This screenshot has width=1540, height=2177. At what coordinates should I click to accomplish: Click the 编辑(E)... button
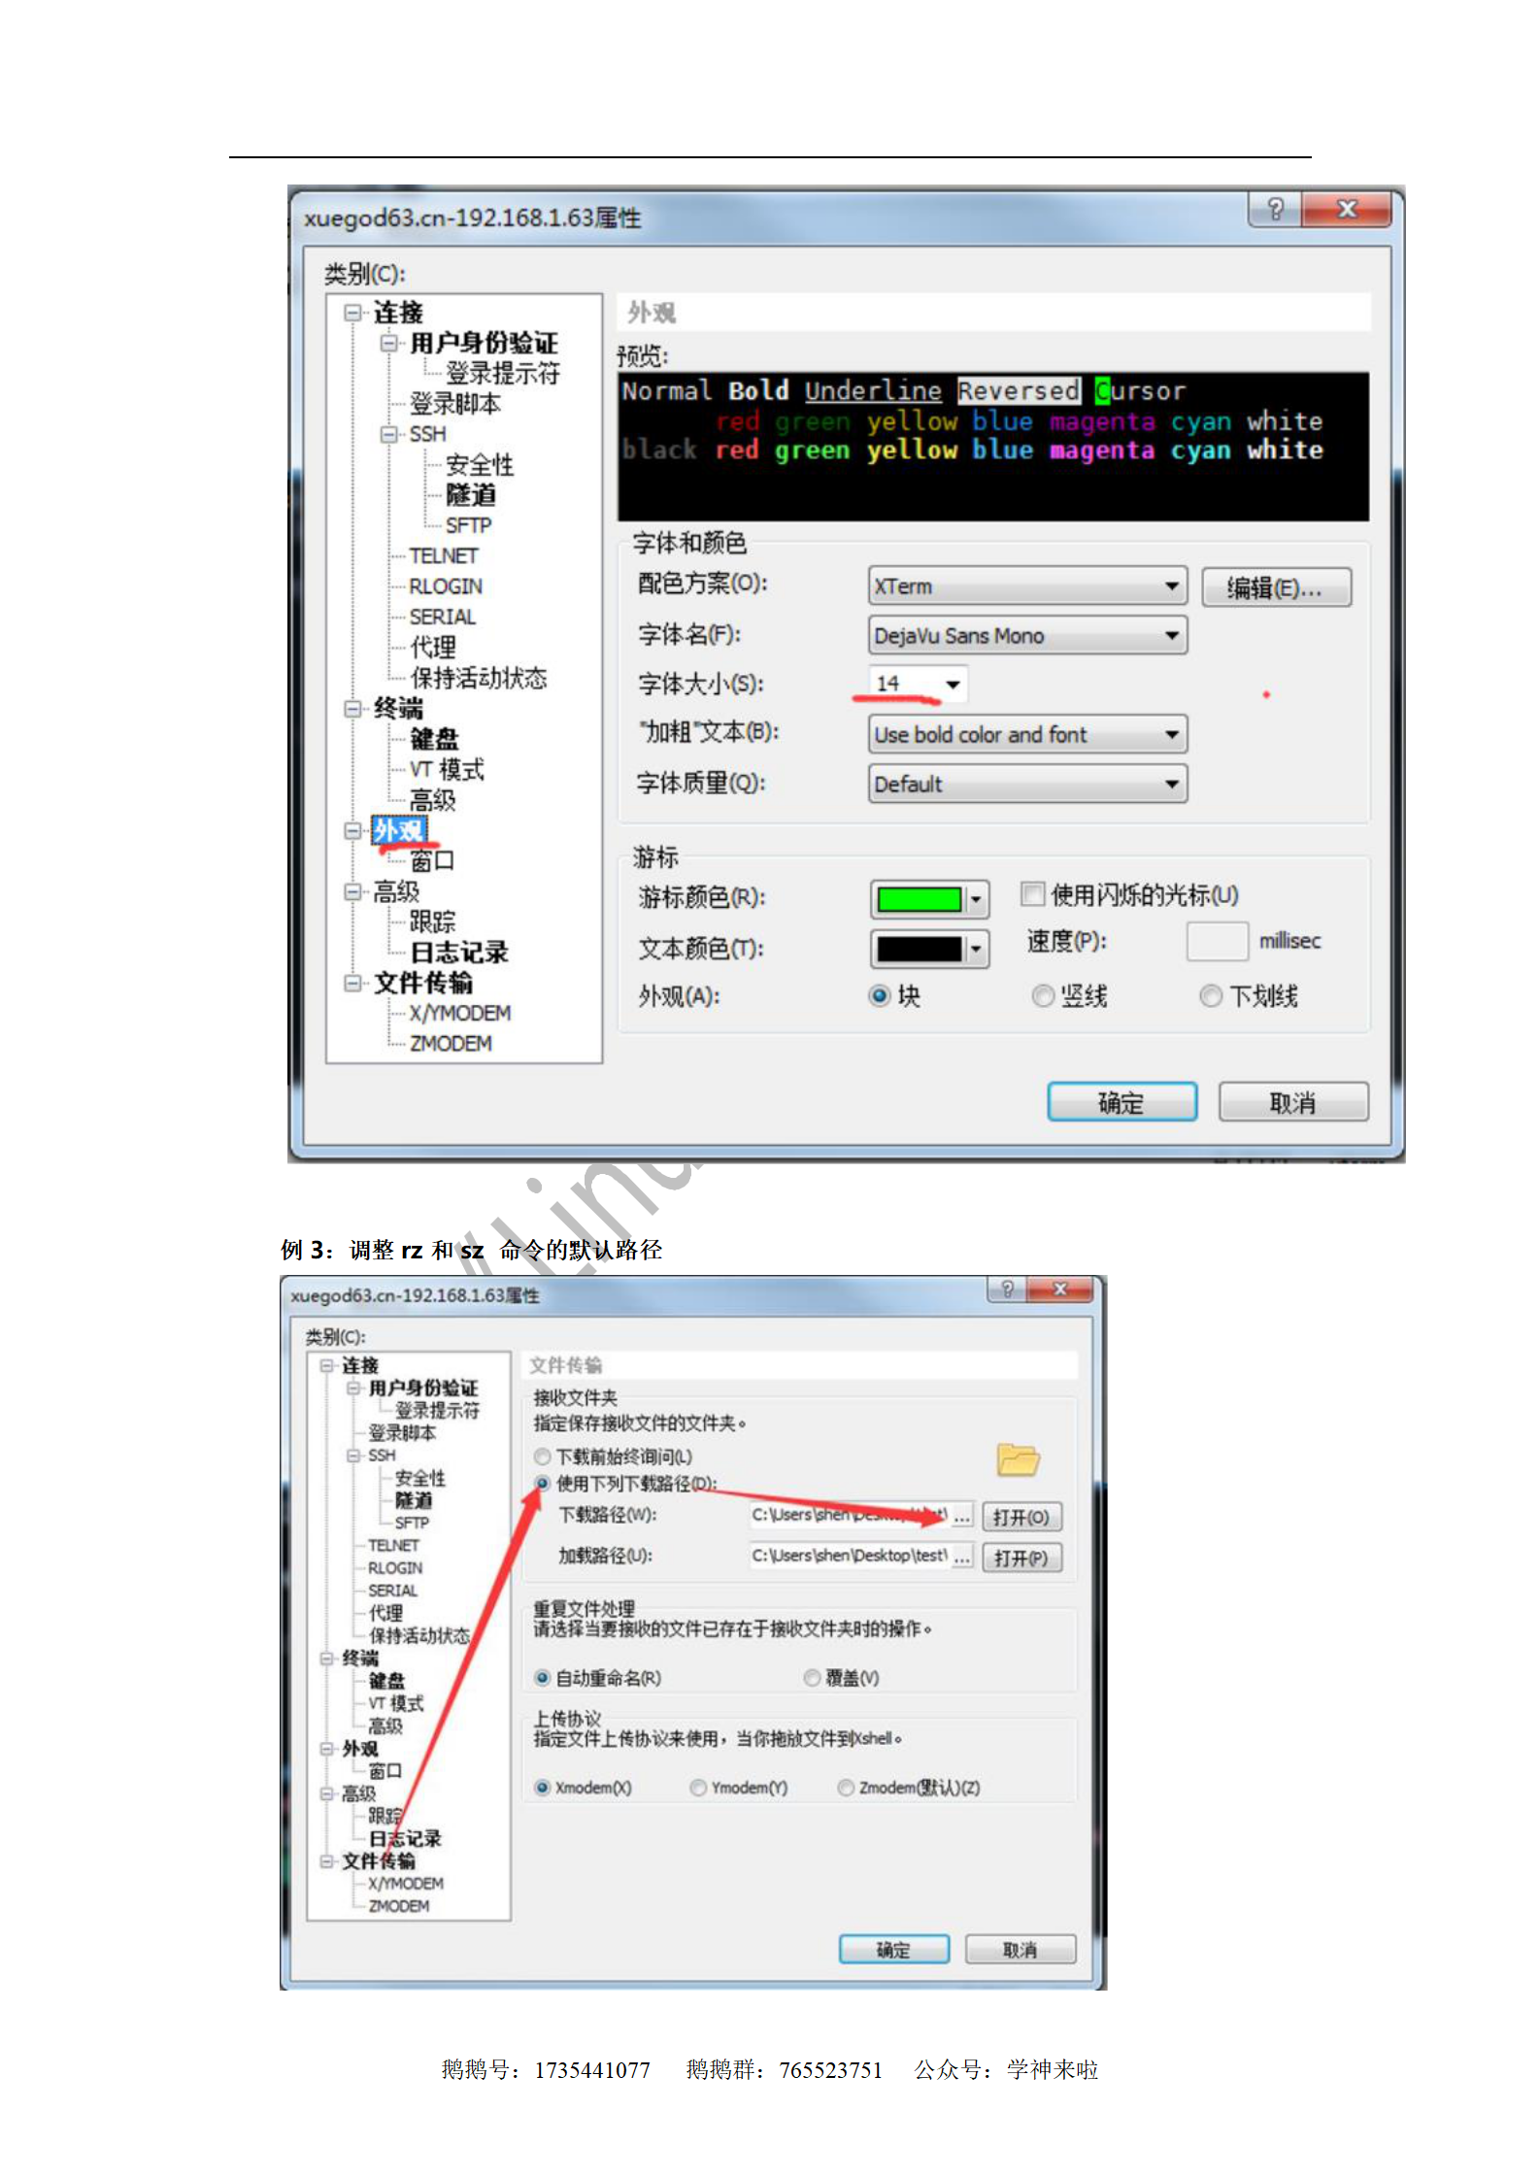click(1276, 587)
